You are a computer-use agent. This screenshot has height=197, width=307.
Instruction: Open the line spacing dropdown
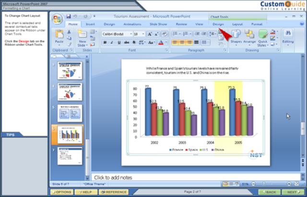[213, 34]
